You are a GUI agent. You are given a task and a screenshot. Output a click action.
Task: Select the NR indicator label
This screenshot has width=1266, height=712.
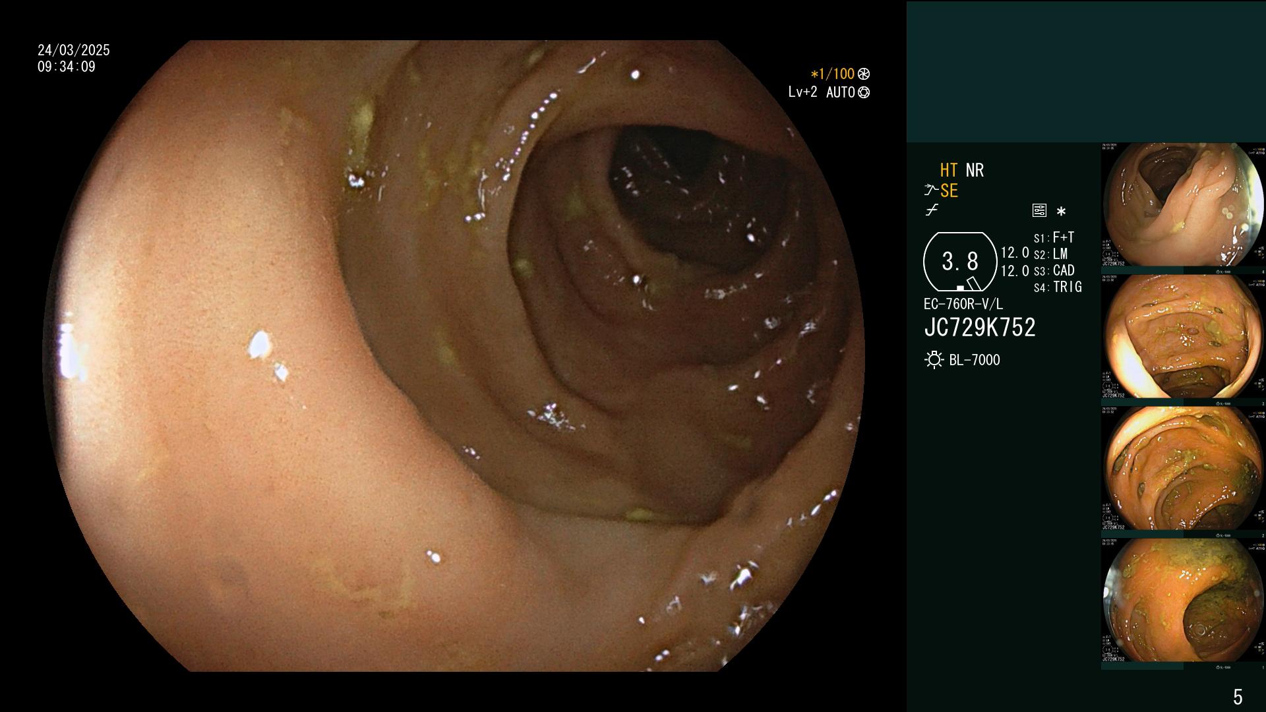pyautogui.click(x=975, y=171)
